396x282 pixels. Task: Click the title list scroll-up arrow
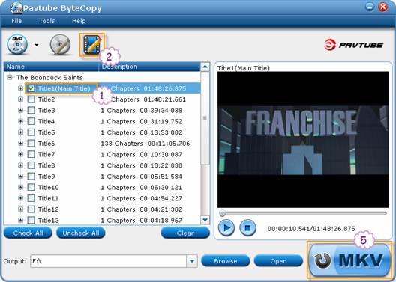point(205,67)
